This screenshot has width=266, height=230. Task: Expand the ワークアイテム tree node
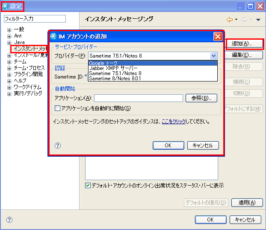9,87
